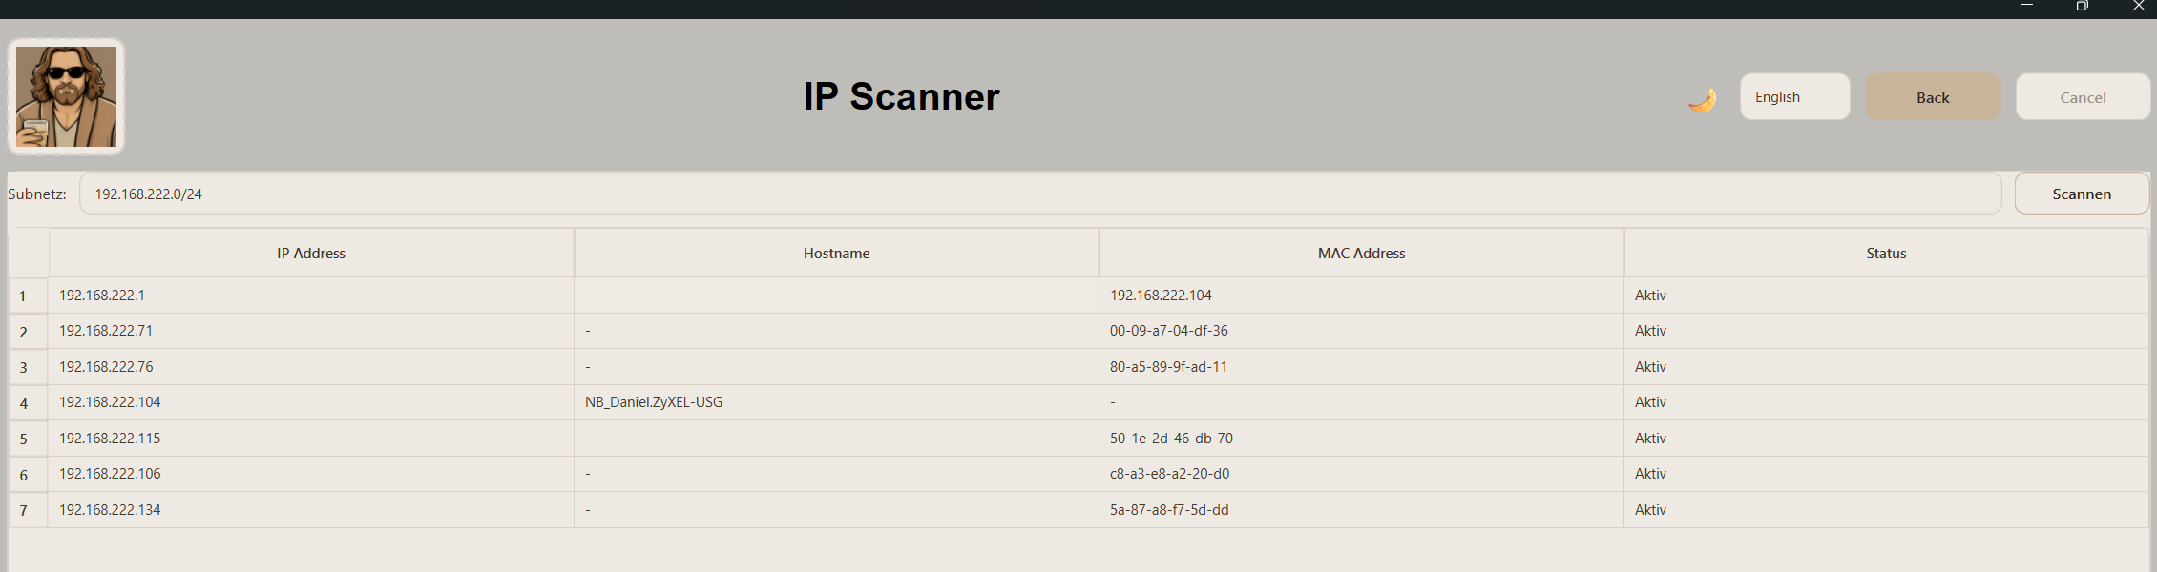2157x572 pixels.
Task: Toggle dark mode with the moon icon
Action: tap(1703, 99)
